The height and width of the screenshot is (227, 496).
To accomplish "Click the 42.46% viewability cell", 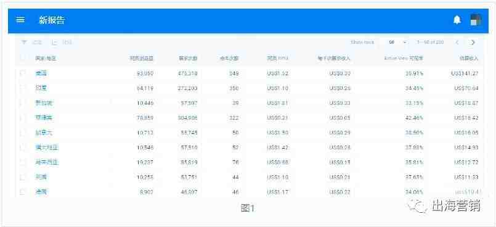I will click(x=415, y=118).
